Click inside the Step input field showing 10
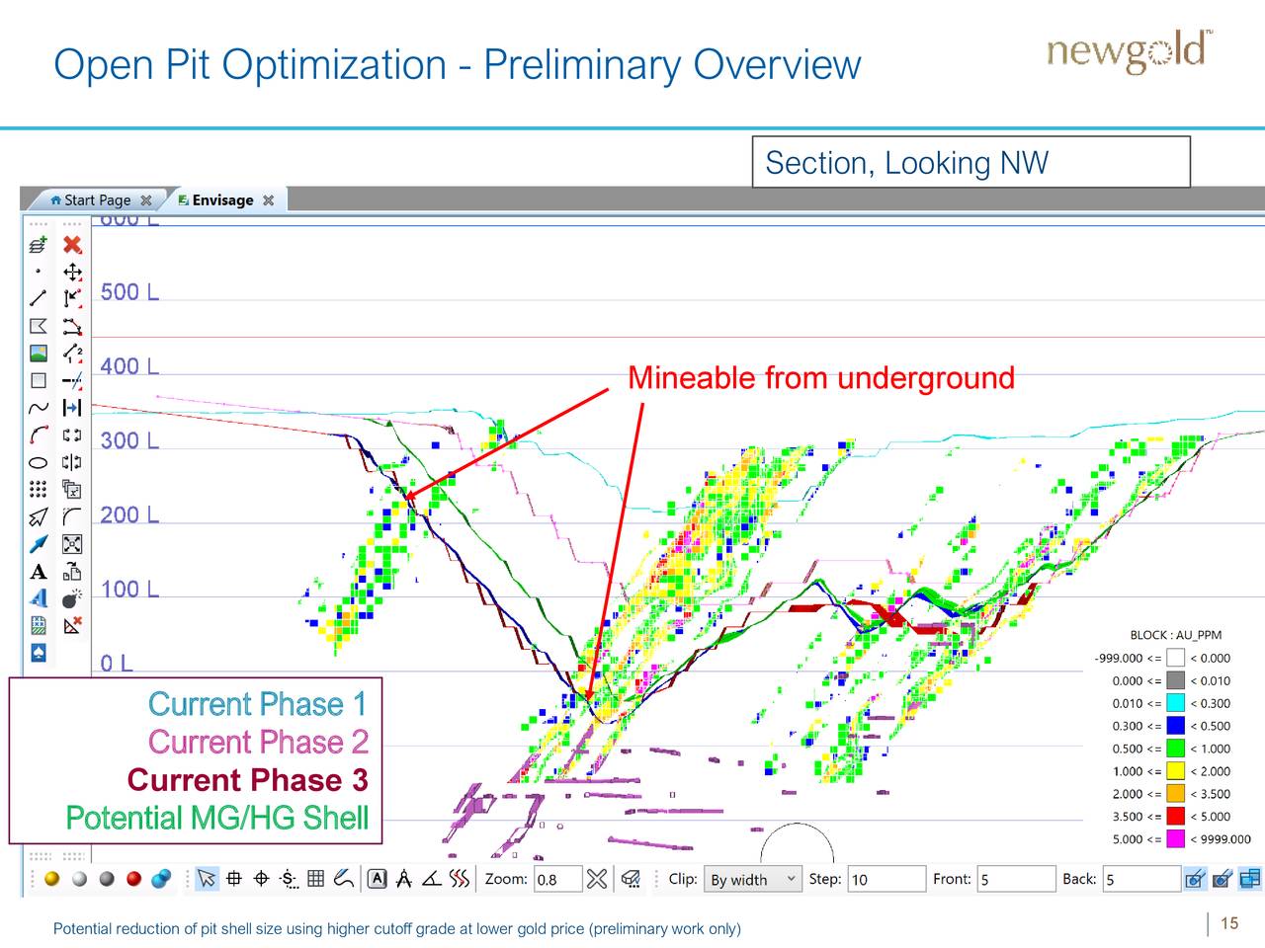Image resolution: width=1265 pixels, height=948 pixels. coord(886,879)
